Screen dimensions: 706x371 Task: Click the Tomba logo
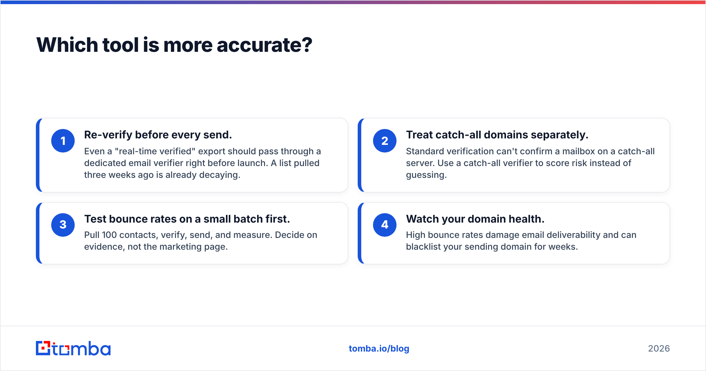tap(73, 348)
